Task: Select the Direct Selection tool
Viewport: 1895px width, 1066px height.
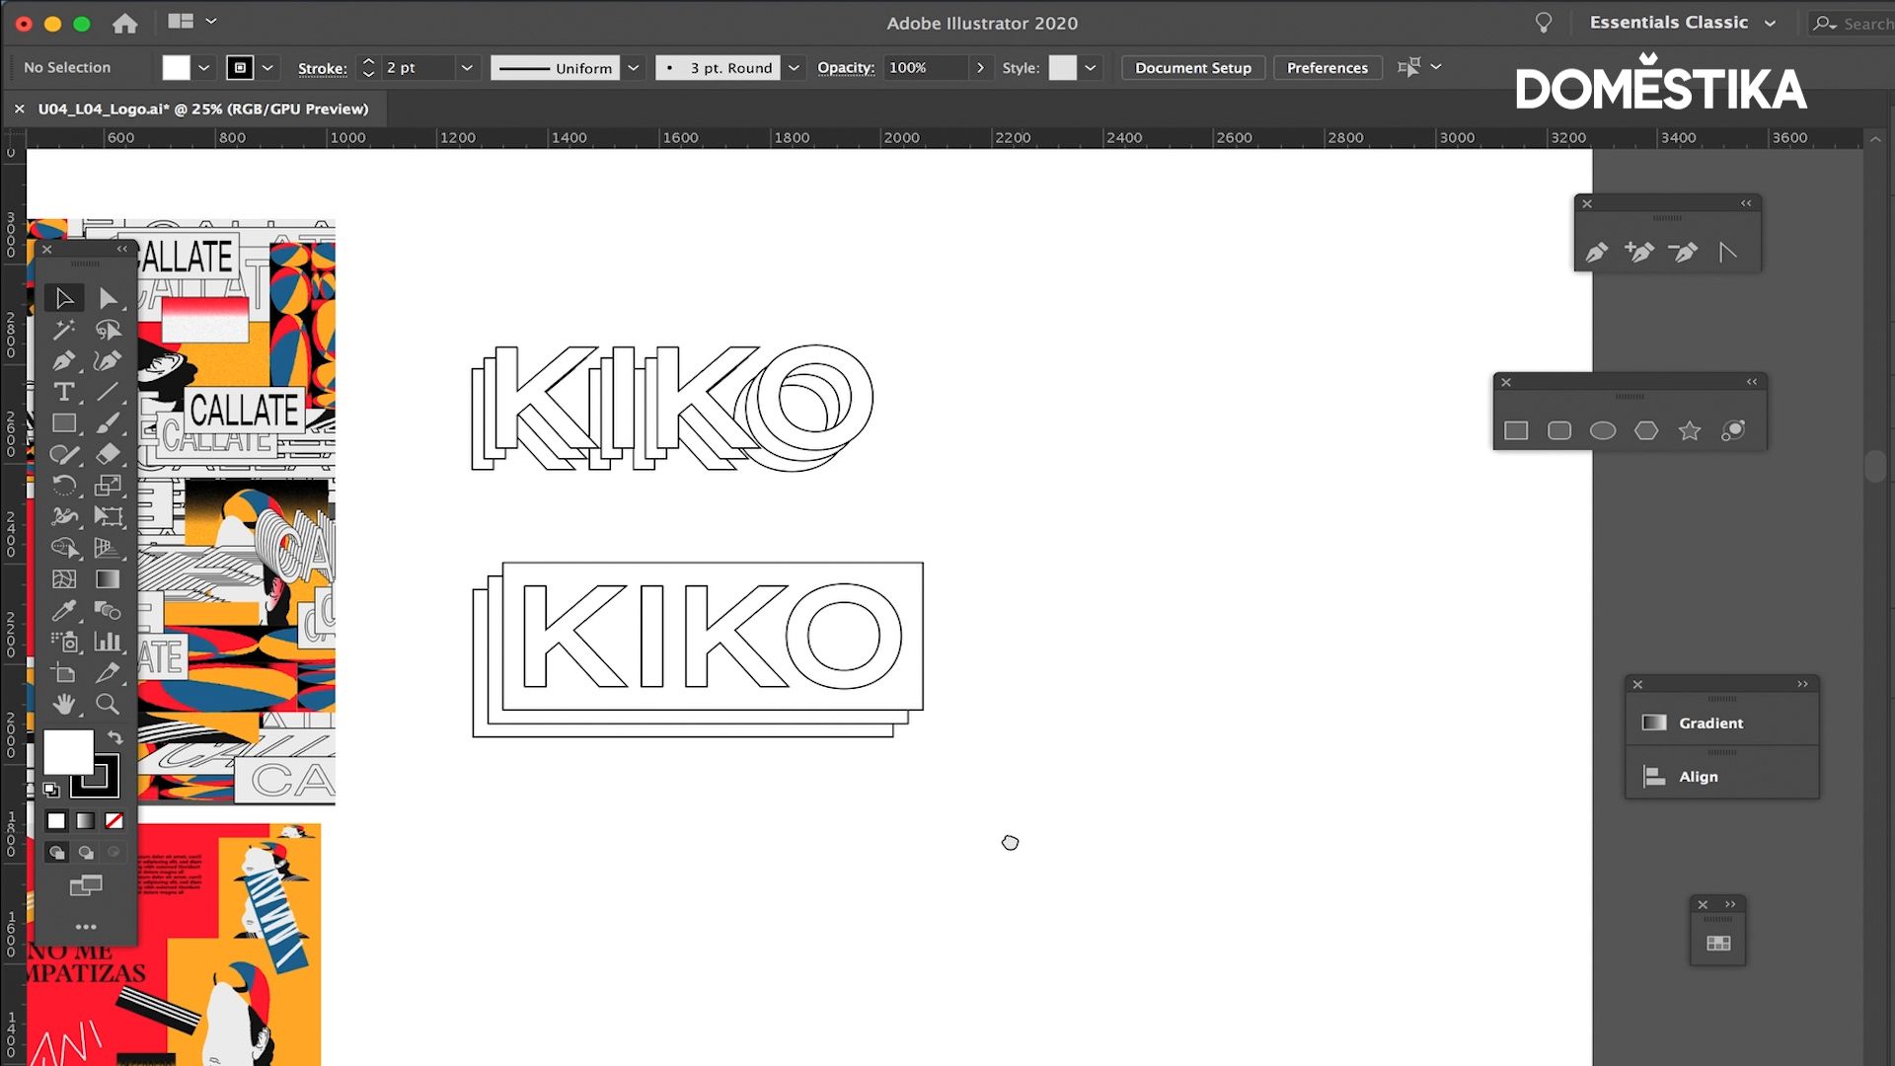Action: coord(108,298)
